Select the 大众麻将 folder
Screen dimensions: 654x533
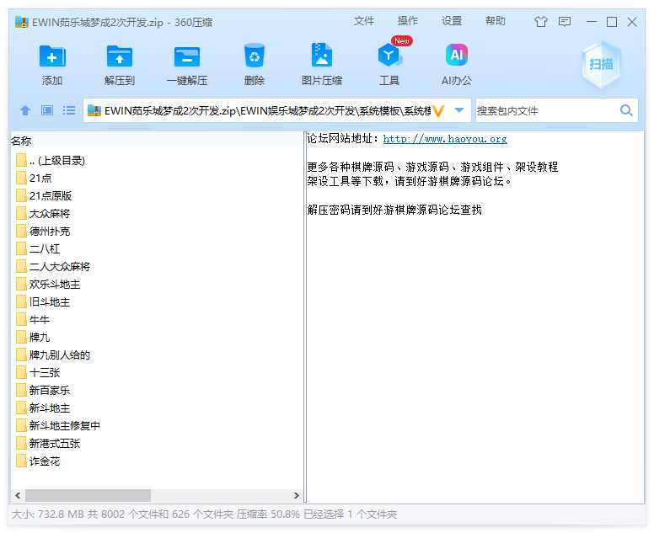tap(43, 213)
